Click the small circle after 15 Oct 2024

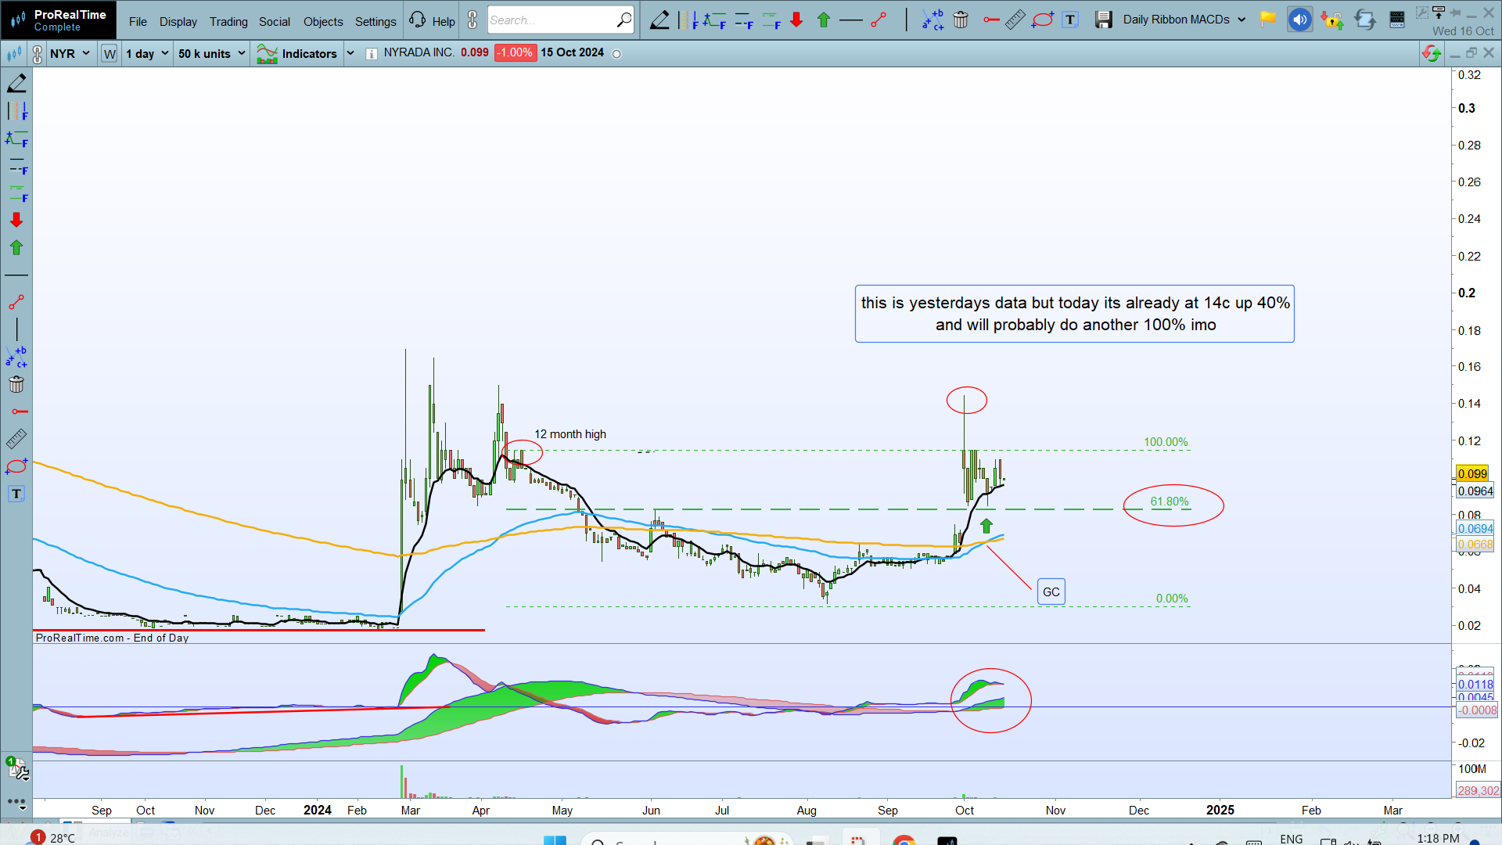coord(616,54)
